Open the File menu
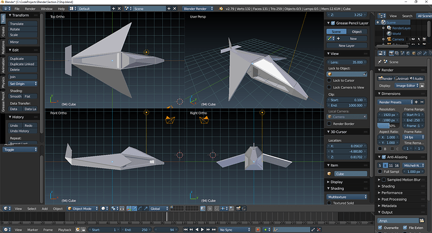Image resolution: width=432 pixels, height=233 pixels. coord(17,9)
